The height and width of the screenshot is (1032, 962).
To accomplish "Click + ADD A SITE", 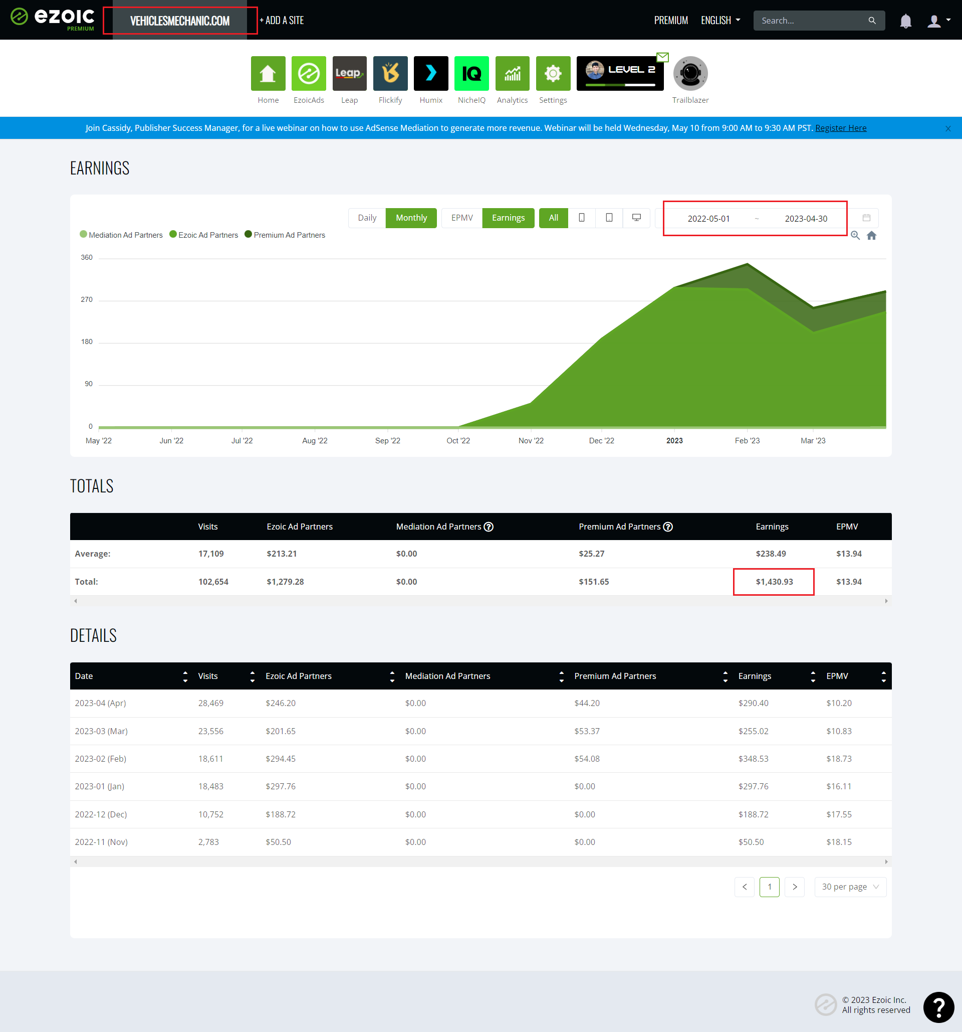I will 282,21.
